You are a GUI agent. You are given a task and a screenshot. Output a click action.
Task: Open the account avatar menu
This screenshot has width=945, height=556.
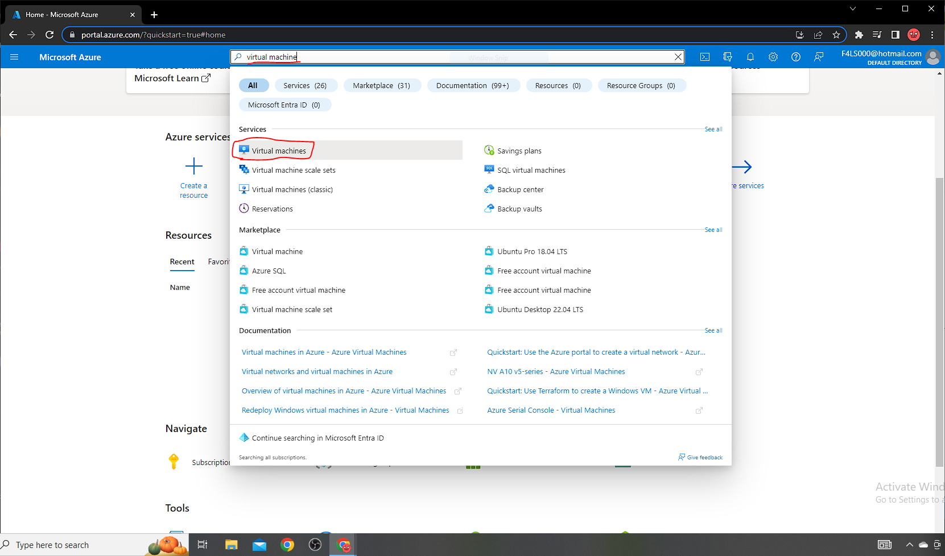(x=933, y=57)
